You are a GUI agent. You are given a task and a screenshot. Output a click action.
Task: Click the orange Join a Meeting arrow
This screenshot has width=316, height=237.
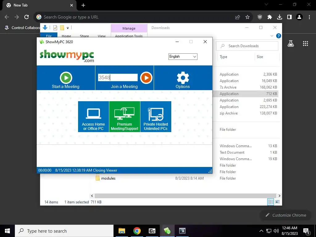(x=146, y=77)
